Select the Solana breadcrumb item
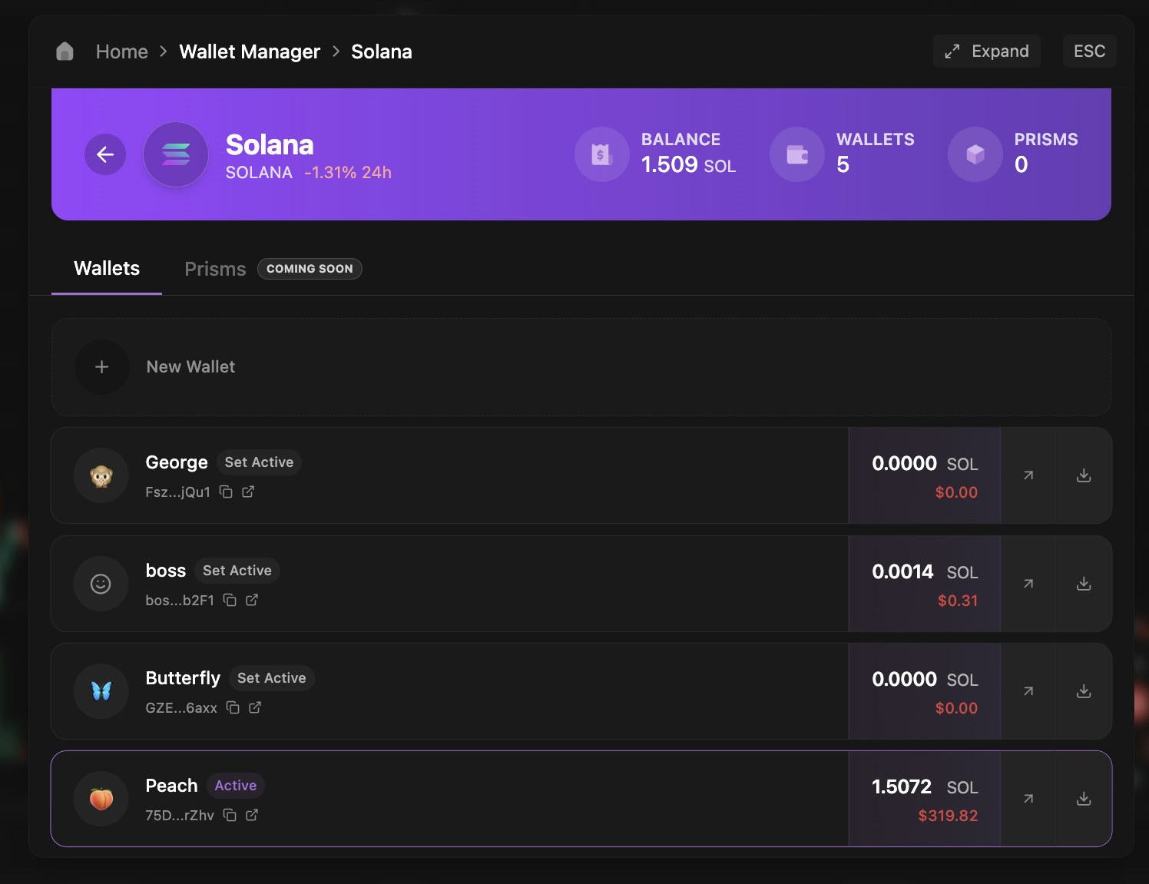 pyautogui.click(x=382, y=51)
